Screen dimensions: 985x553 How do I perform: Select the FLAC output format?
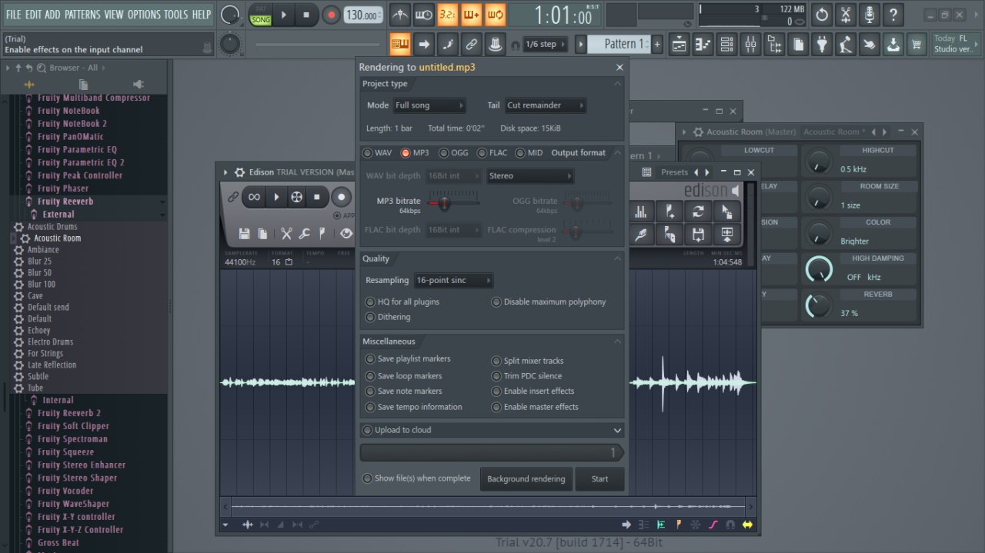tap(492, 153)
